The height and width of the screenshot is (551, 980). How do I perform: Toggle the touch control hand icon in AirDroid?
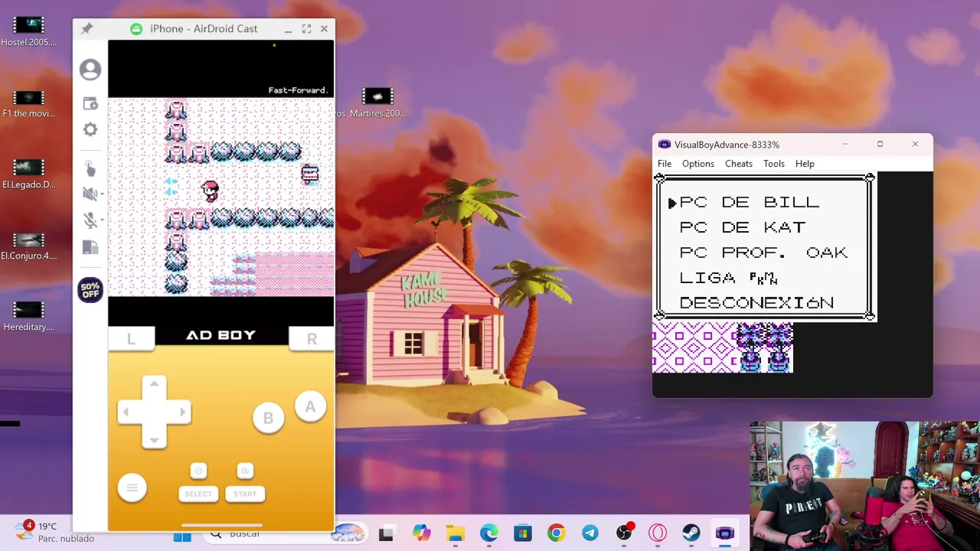tap(90, 168)
